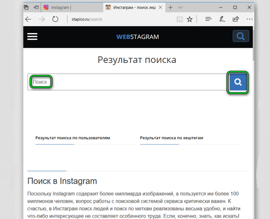
Task: Open web note pen icon
Action: pos(222,19)
